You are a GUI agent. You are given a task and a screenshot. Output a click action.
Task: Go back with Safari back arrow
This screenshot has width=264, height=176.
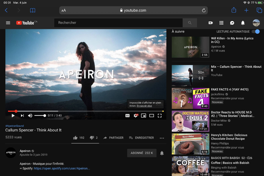pos(6,11)
